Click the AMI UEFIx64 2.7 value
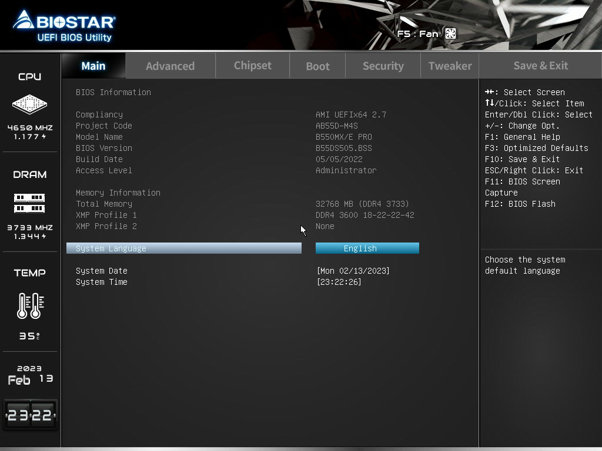 pyautogui.click(x=351, y=115)
